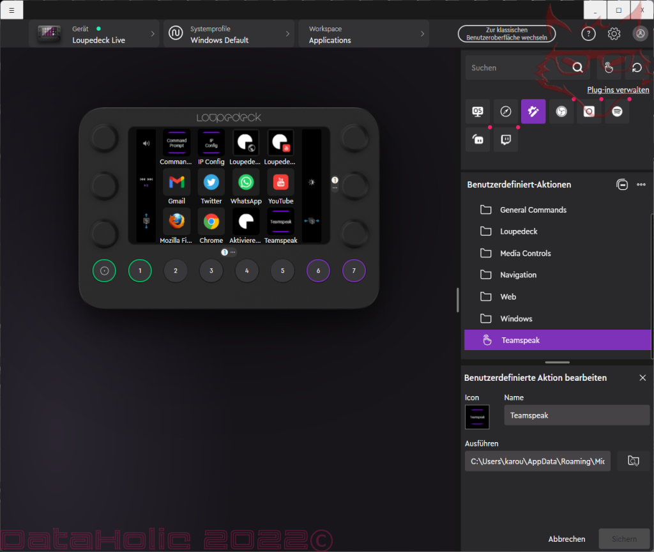This screenshot has width=654, height=552.
Task: Select the Teamspeak action in the list
Action: click(557, 340)
